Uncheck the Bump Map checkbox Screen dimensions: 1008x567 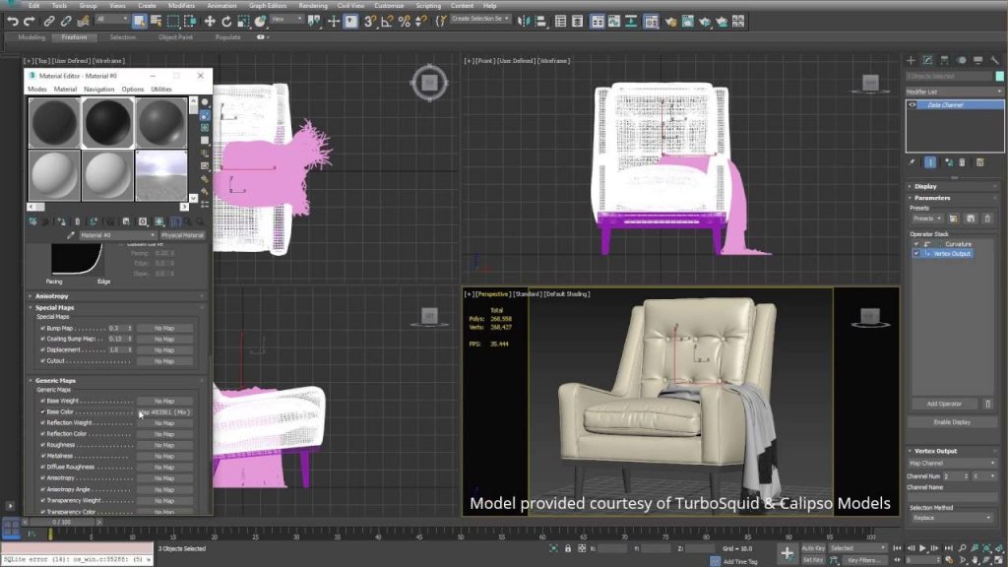coord(42,327)
